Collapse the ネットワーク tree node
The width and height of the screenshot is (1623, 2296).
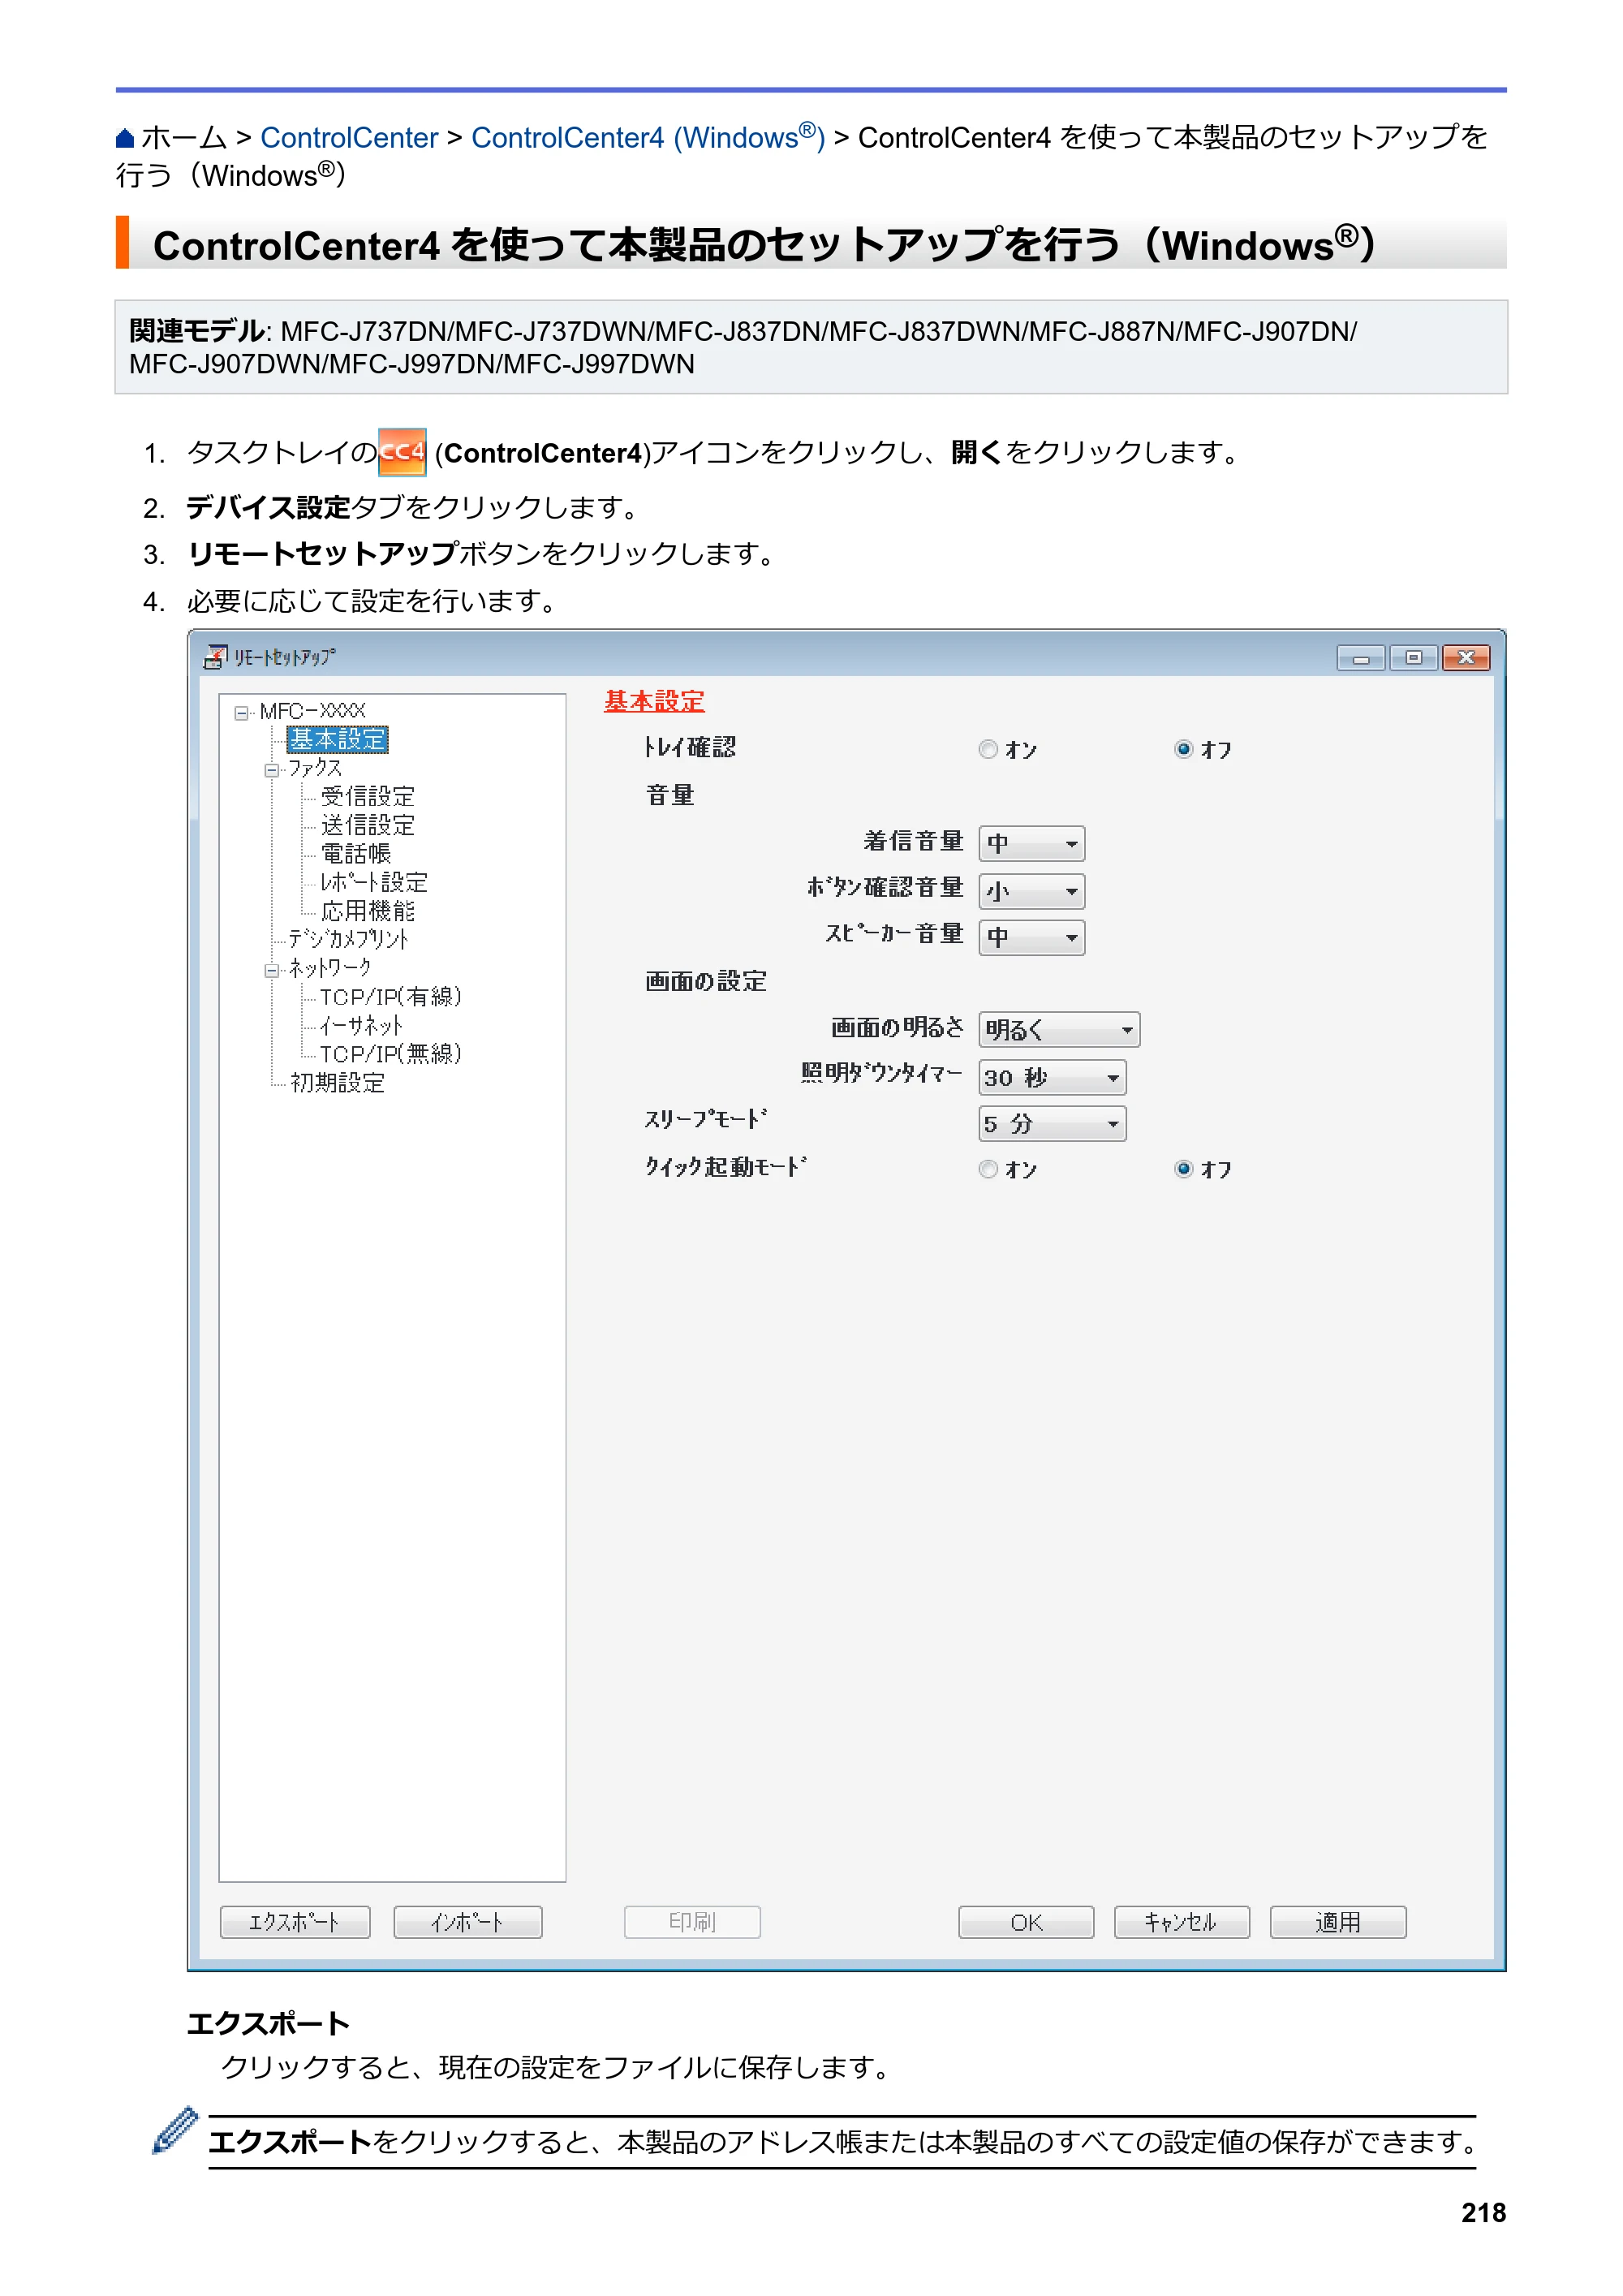pyautogui.click(x=271, y=970)
